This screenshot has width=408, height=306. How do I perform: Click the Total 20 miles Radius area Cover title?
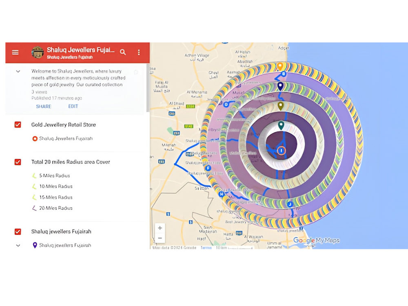(71, 162)
